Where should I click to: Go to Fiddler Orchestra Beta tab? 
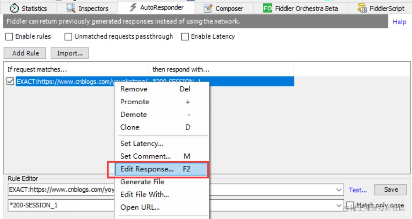(x=301, y=8)
